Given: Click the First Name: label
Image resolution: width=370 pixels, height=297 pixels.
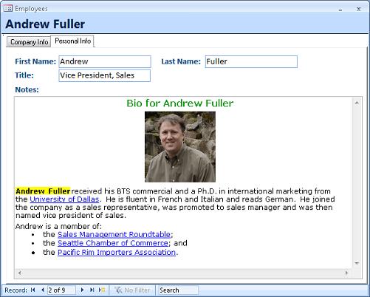Looking at the screenshot, I should click(x=35, y=61).
